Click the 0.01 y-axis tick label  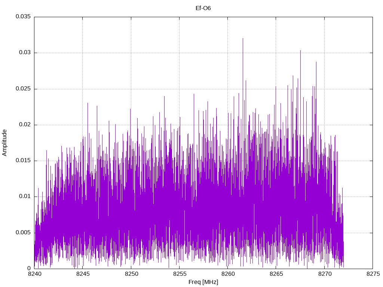coord(25,196)
